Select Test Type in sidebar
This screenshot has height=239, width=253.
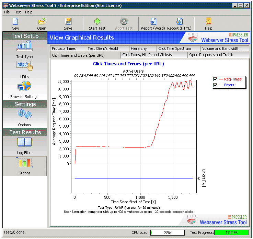24,50
